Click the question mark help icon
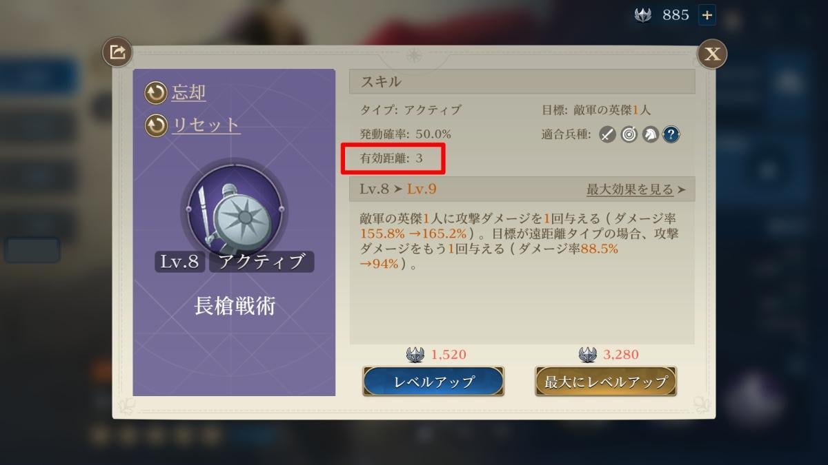Image resolution: width=828 pixels, height=465 pixels. click(x=671, y=134)
